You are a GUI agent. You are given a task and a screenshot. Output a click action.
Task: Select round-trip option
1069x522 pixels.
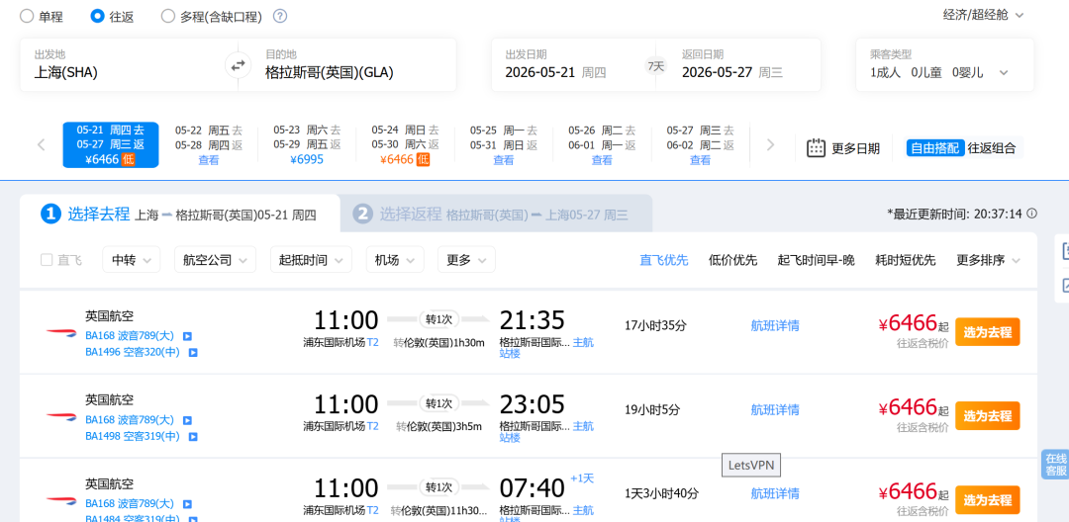(x=113, y=17)
